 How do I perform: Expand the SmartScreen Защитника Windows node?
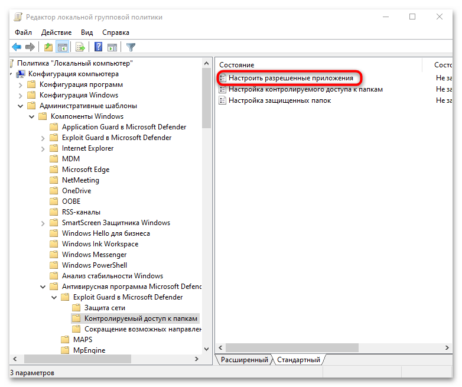43,223
